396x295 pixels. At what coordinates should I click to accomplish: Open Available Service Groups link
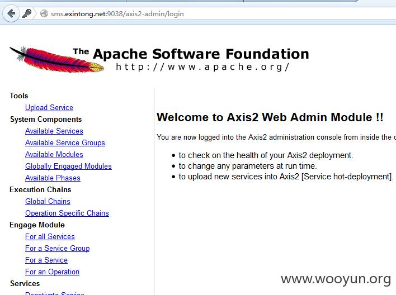(x=65, y=143)
